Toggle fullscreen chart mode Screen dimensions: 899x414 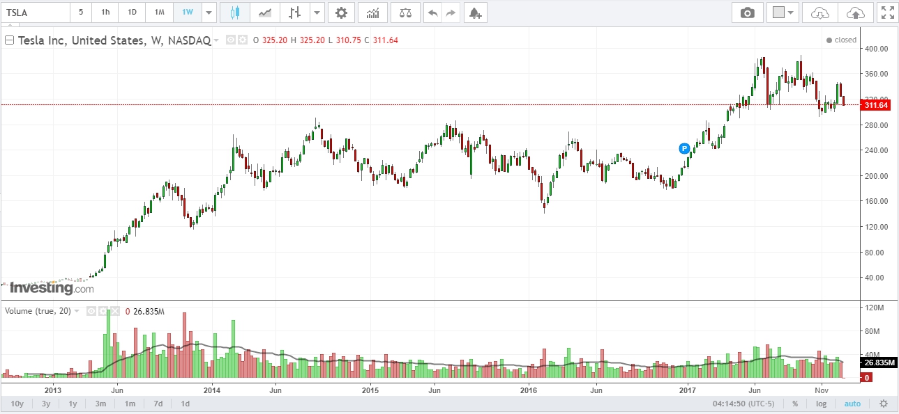point(887,13)
